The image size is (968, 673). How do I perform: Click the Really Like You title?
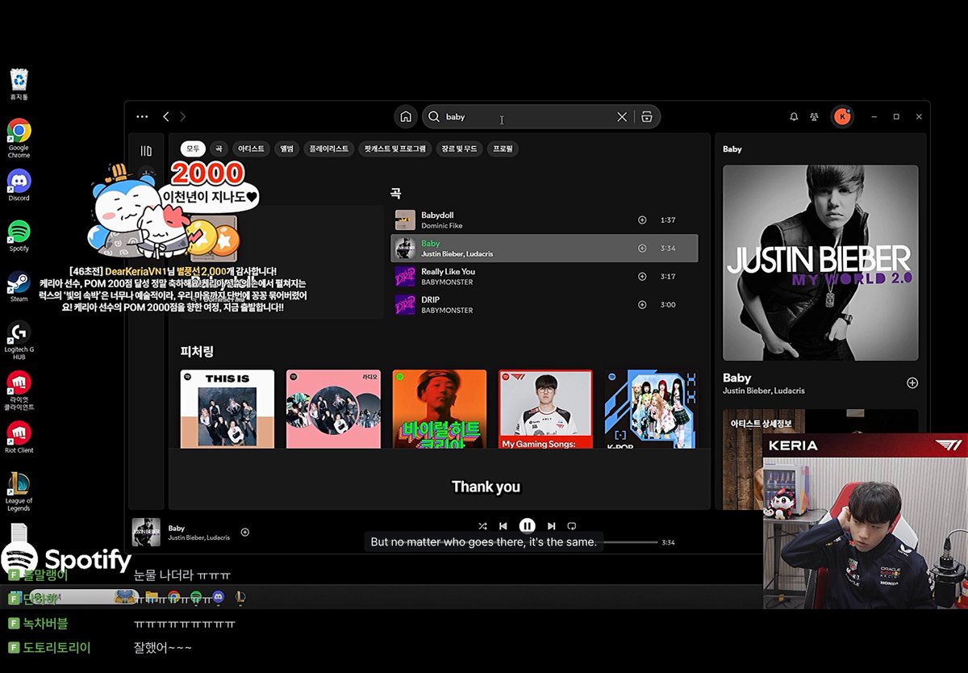pyautogui.click(x=448, y=272)
